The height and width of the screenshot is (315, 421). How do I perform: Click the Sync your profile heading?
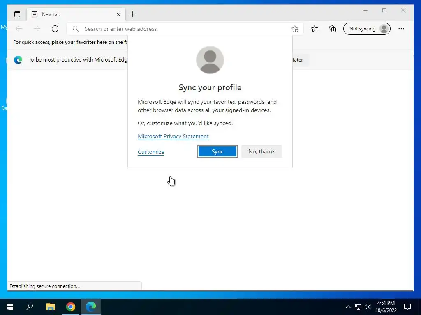(x=210, y=88)
